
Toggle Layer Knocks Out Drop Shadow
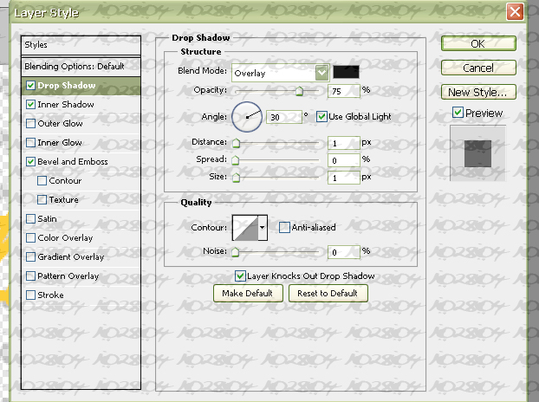[x=240, y=276]
